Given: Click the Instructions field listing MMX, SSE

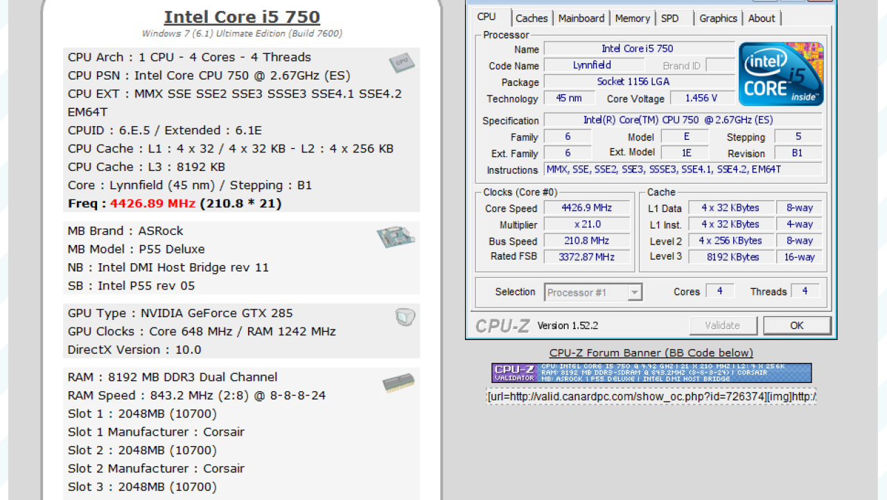Looking at the screenshot, I should point(683,170).
